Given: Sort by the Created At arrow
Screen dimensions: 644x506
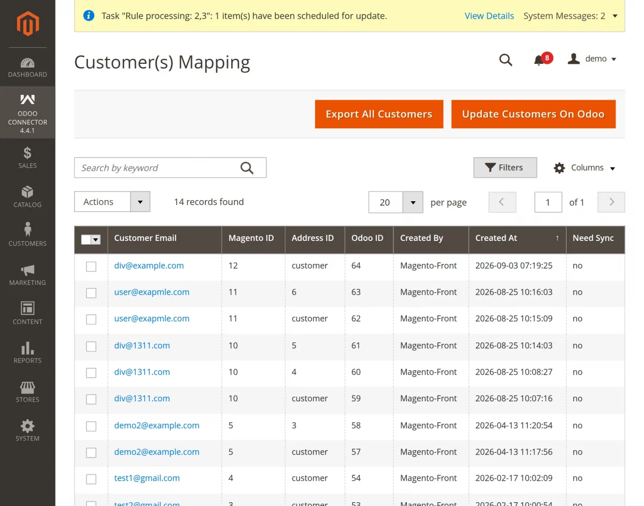Looking at the screenshot, I should 557,238.
